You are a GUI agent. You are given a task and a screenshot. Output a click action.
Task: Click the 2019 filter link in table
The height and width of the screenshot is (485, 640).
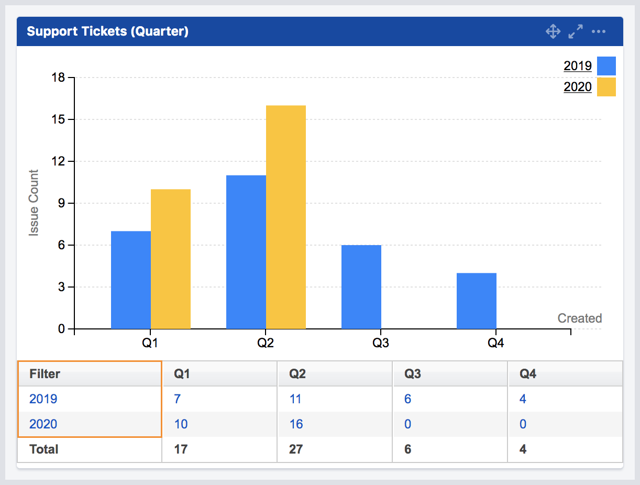(43, 399)
